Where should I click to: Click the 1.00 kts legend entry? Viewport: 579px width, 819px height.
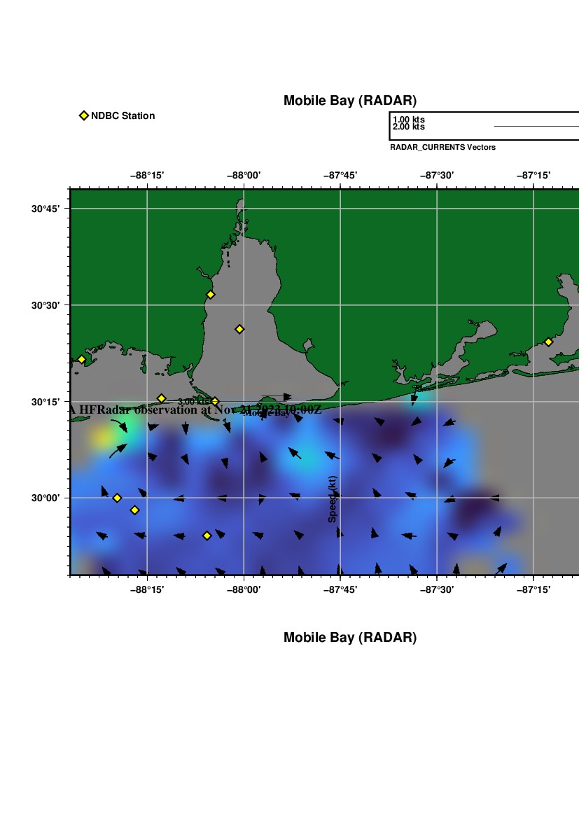click(409, 120)
